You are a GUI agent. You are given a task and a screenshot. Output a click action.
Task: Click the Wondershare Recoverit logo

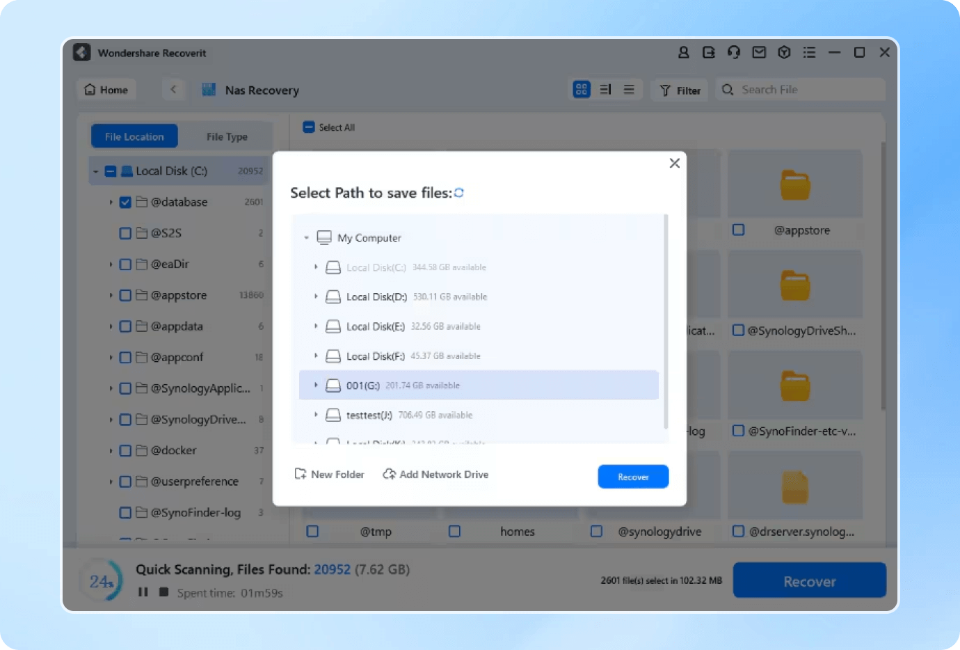82,52
